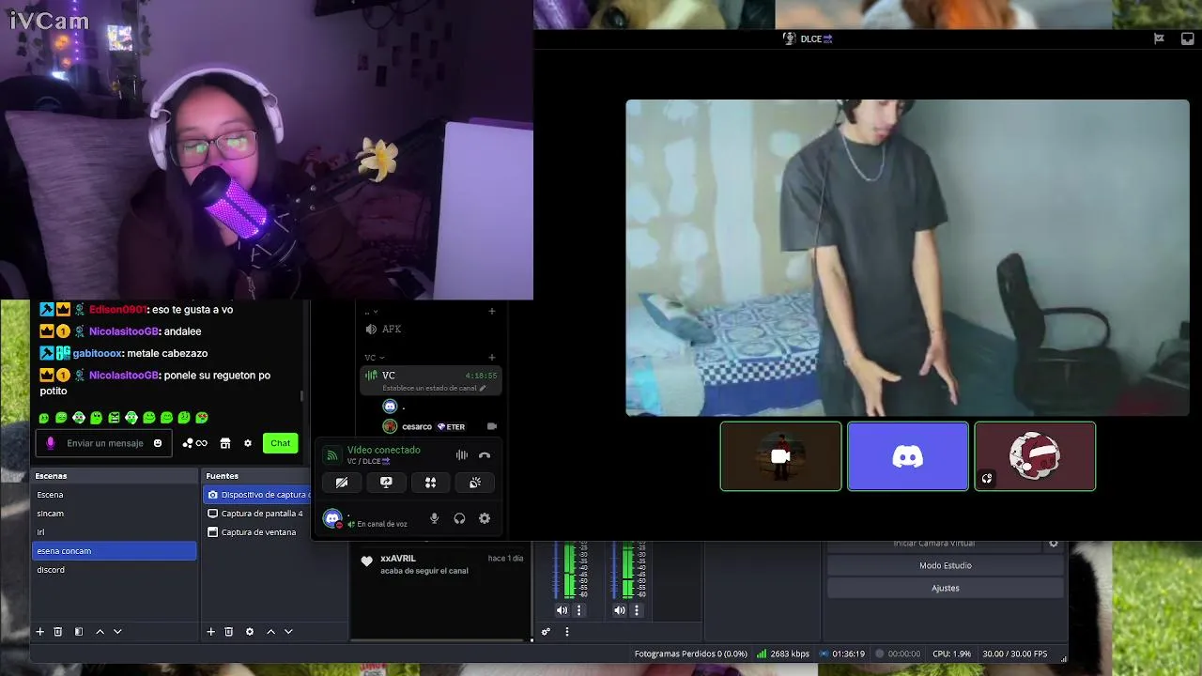
Task: Create channel with plus next to VC category
Action: 491,358
